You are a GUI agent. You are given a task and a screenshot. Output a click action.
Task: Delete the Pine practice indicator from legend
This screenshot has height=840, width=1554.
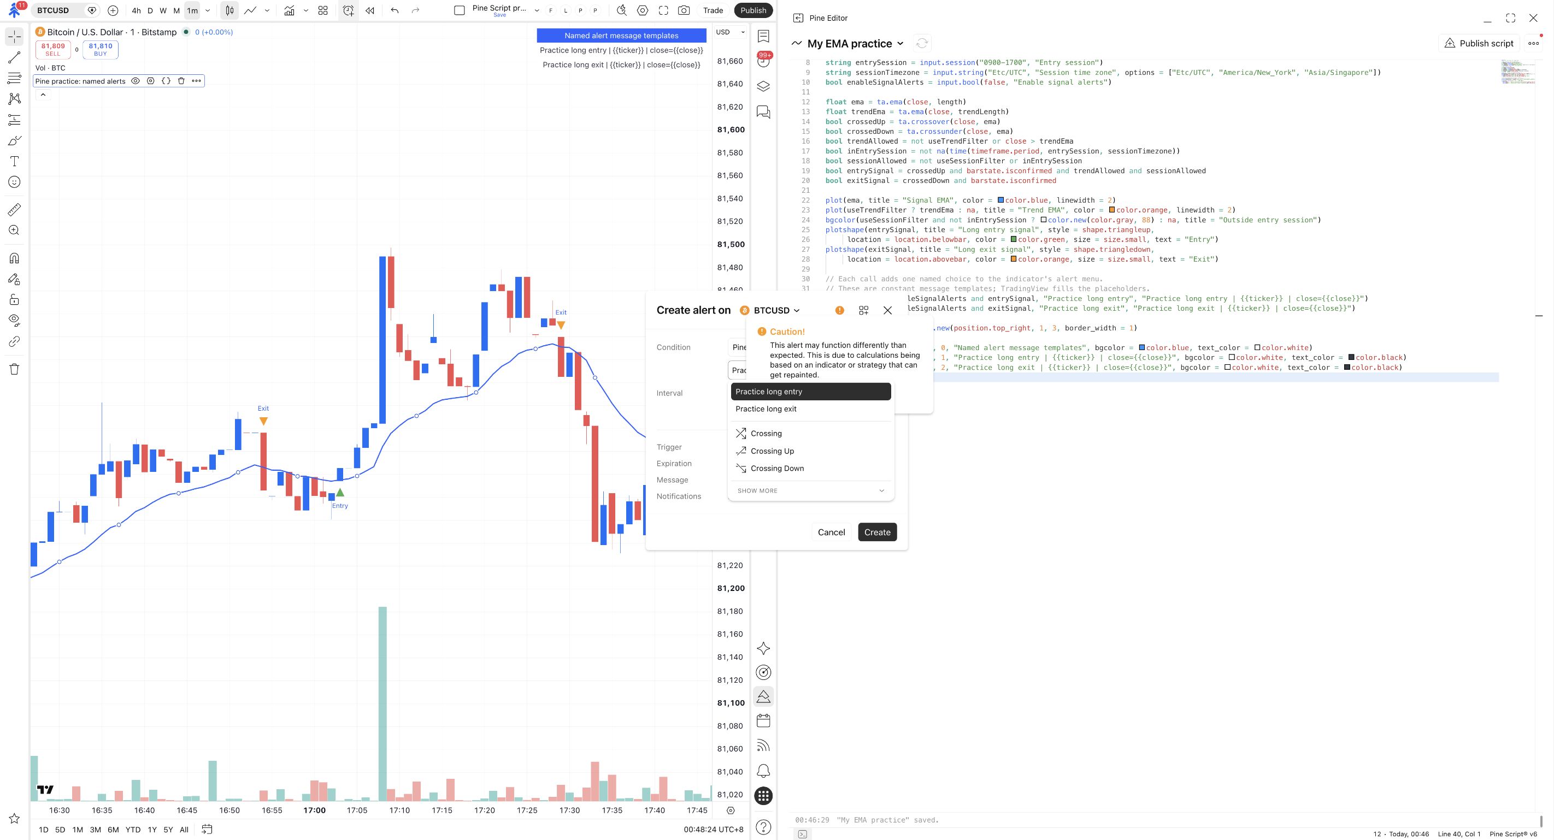click(x=181, y=81)
